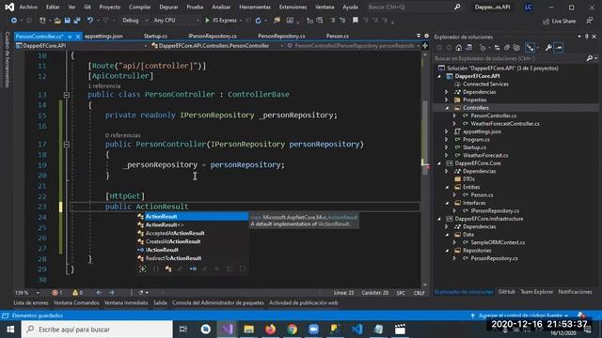Open the Debug configuration dropdown
Screen dimensions: 602x338
point(135,21)
